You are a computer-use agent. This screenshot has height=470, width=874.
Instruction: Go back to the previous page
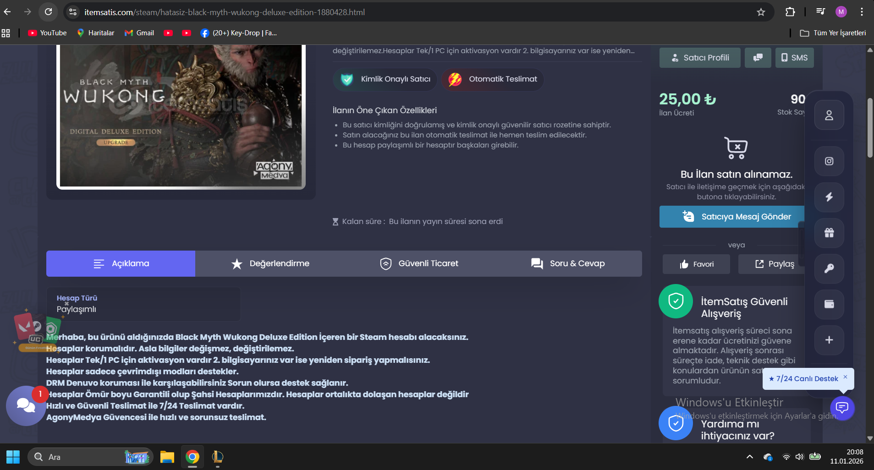(x=7, y=12)
